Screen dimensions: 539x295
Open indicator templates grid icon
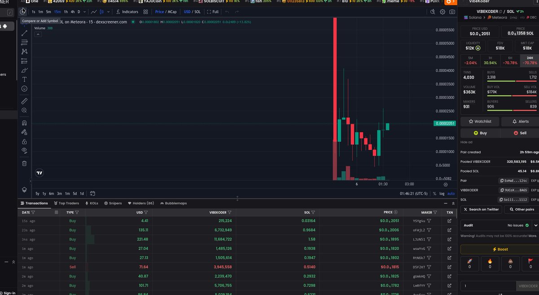click(x=146, y=12)
